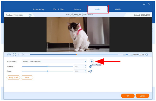
Task: Reset the audio settings
Action: click(27, 77)
